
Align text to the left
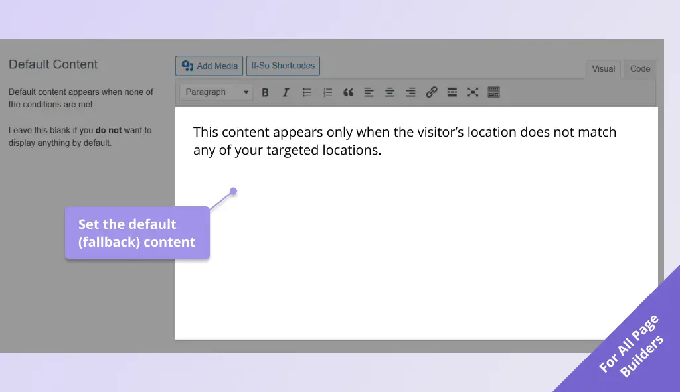point(369,92)
